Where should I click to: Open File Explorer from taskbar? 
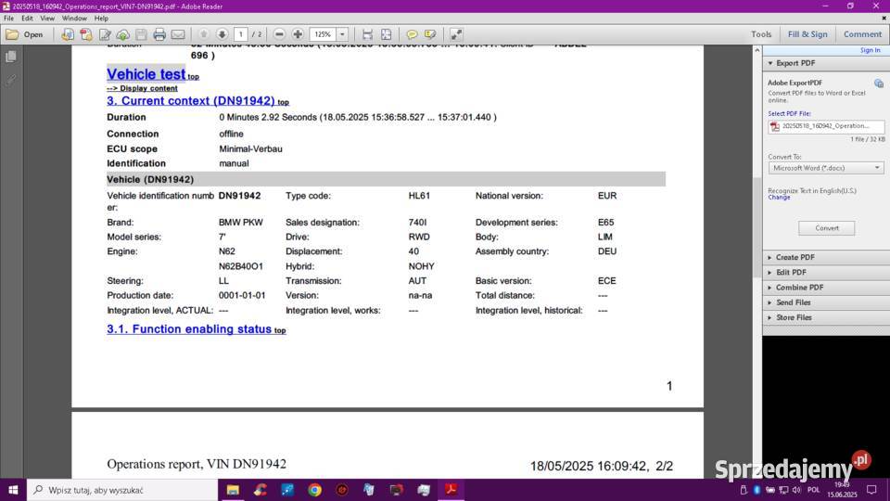(x=233, y=490)
